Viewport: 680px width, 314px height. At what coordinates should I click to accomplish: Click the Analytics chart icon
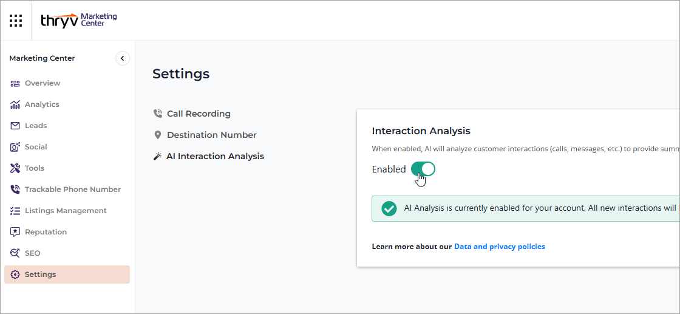click(15, 104)
